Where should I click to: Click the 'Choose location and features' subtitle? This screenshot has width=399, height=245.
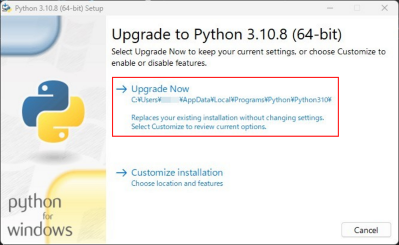[177, 183]
